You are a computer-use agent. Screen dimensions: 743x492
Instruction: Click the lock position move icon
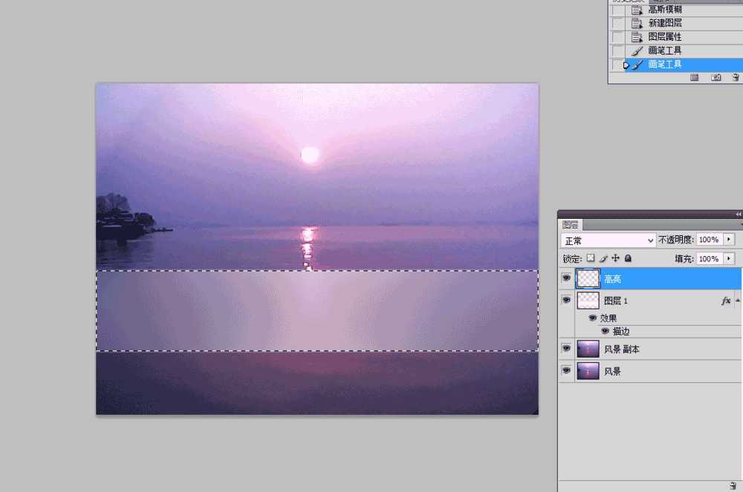[x=615, y=258]
